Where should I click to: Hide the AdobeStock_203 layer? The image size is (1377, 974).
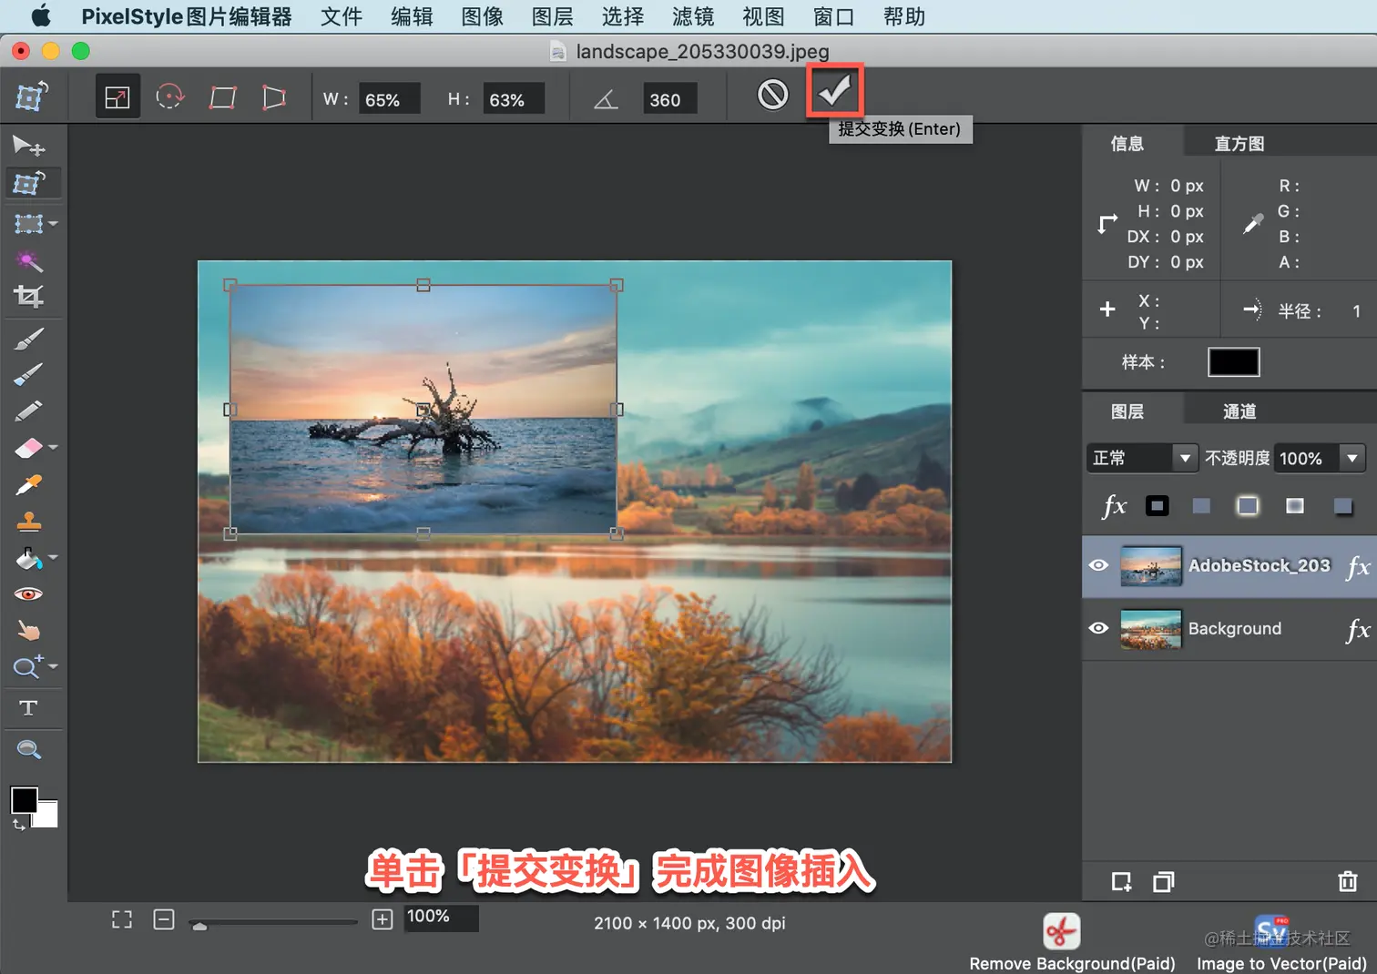pos(1099,565)
